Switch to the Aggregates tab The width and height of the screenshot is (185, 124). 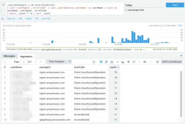click(26, 56)
